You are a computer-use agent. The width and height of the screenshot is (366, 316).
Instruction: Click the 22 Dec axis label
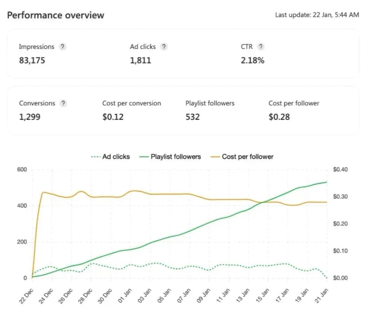pos(27,296)
